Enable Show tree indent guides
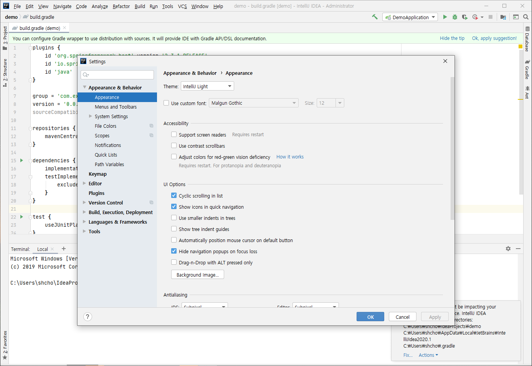Image resolution: width=532 pixels, height=366 pixels. [x=174, y=229]
